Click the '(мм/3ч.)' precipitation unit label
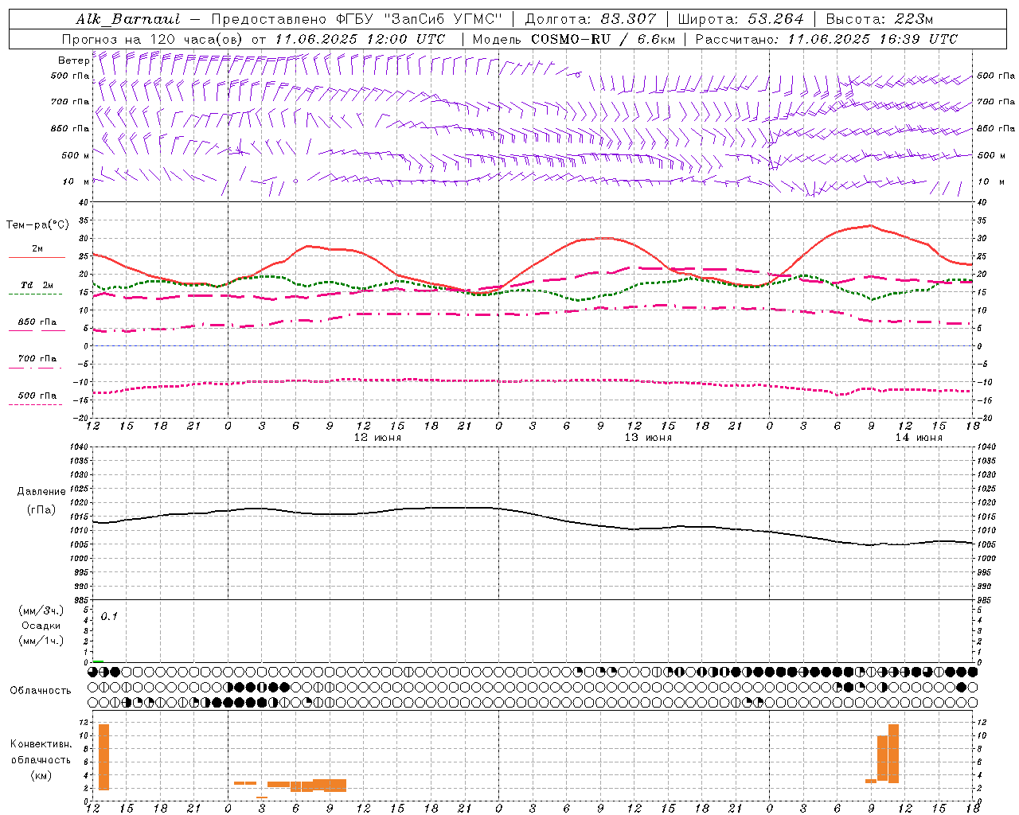Image resolution: width=1019 pixels, height=815 pixels. tap(41, 611)
